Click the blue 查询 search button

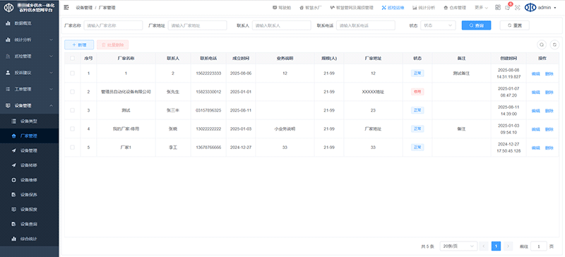476,25
